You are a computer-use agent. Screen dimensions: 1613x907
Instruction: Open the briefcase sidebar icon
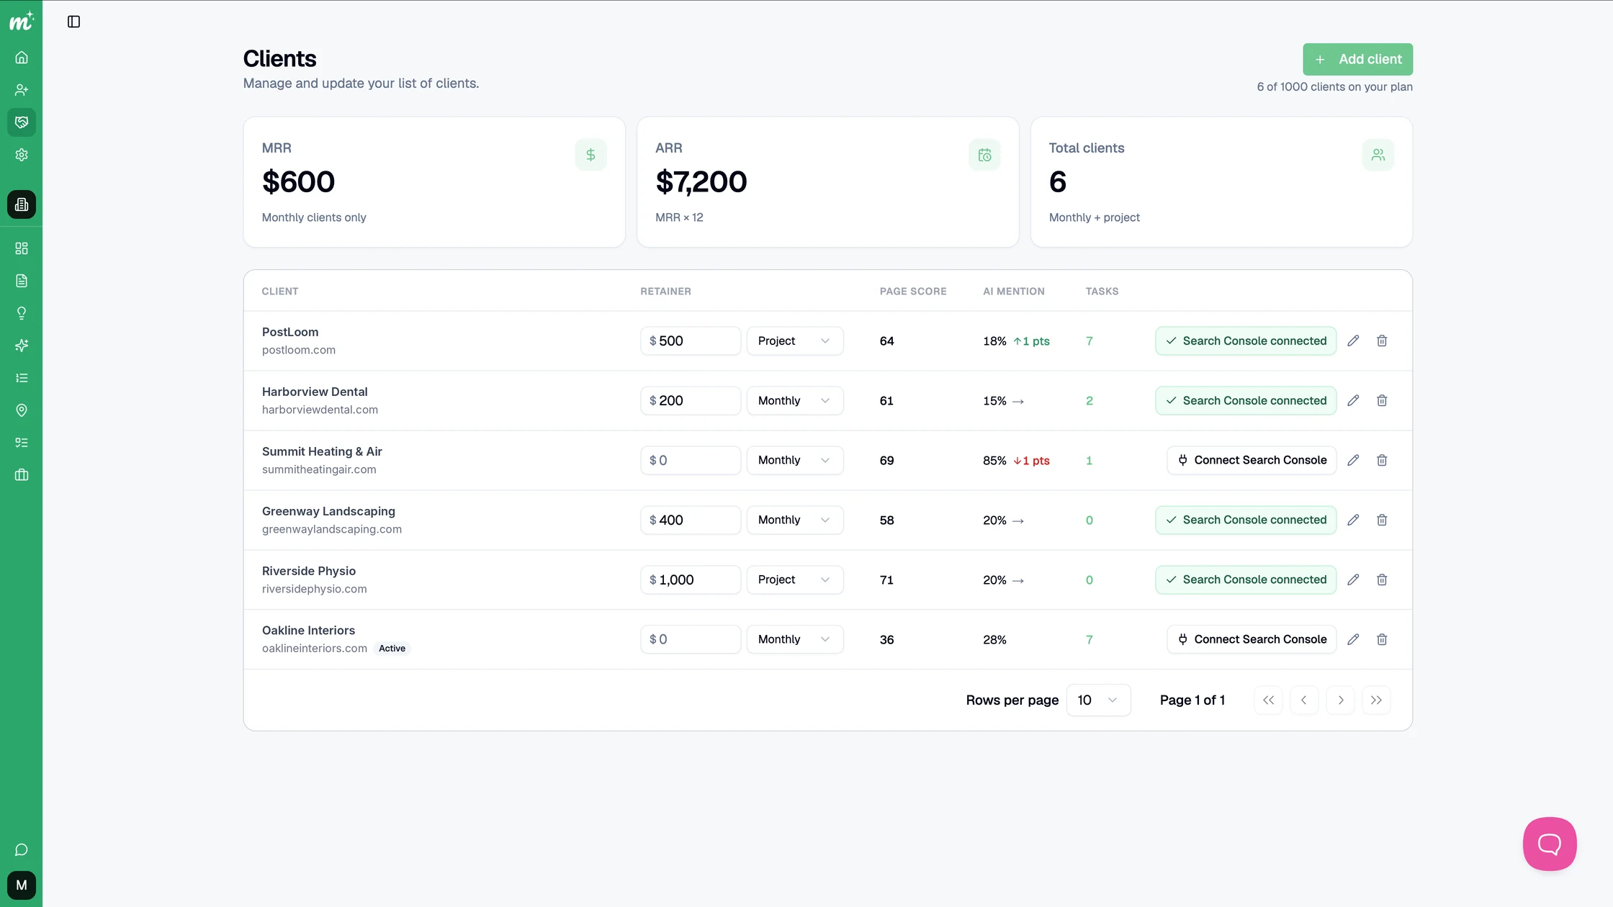pos(22,475)
